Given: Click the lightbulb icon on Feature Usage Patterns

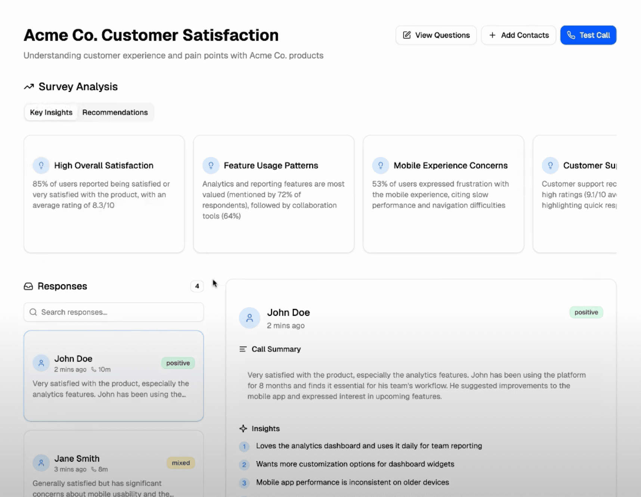Looking at the screenshot, I should click(211, 165).
